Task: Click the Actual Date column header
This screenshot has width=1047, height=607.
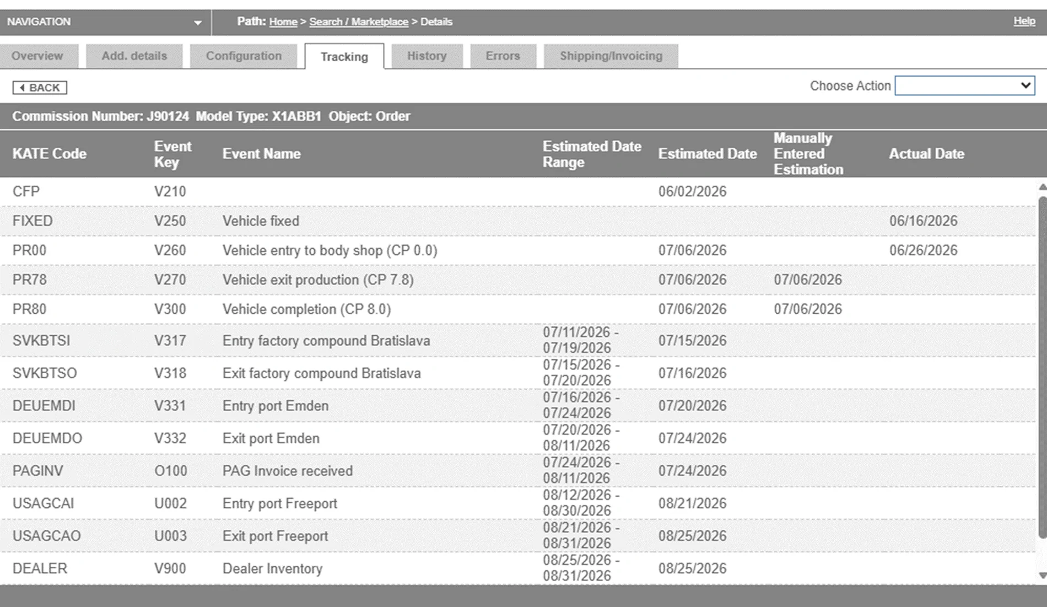Action: click(926, 154)
